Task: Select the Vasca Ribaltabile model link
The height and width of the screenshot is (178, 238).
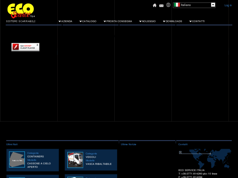Action: [x=99, y=164]
